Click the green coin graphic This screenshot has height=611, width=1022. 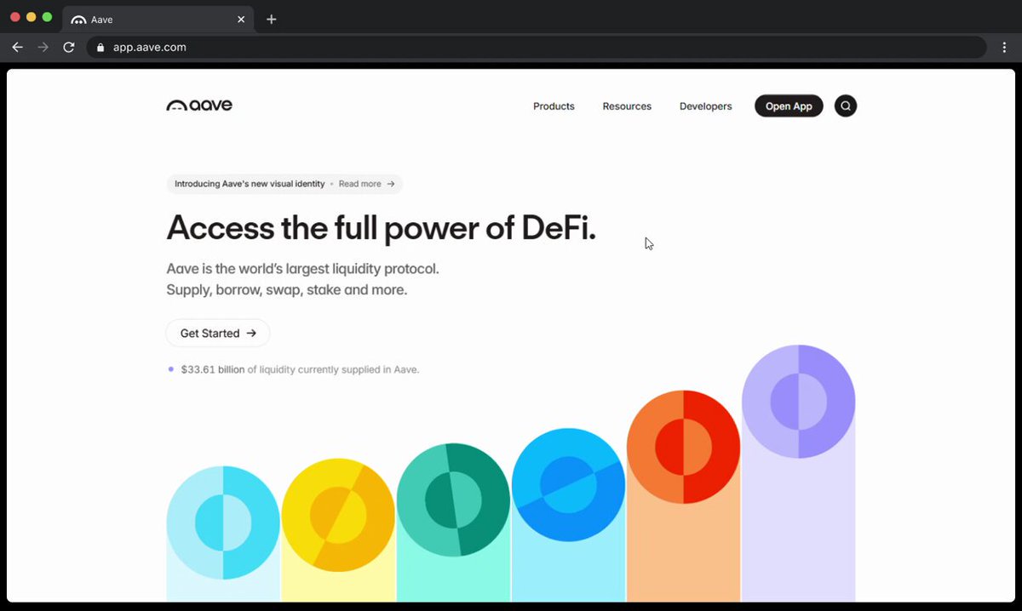(x=453, y=500)
